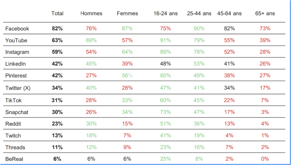The image size is (291, 165).
Task: Select the Total column header
Action: point(57,13)
